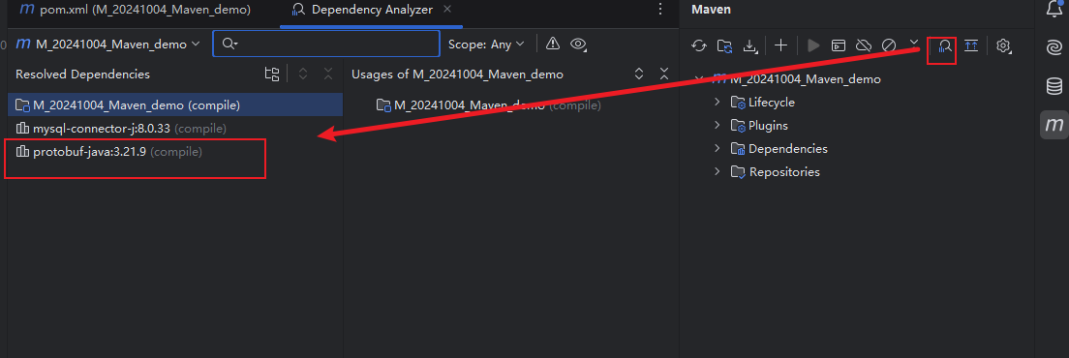Select the protobuf-java:3.21.9 dependency
The image size is (1069, 358).
tap(175, 152)
